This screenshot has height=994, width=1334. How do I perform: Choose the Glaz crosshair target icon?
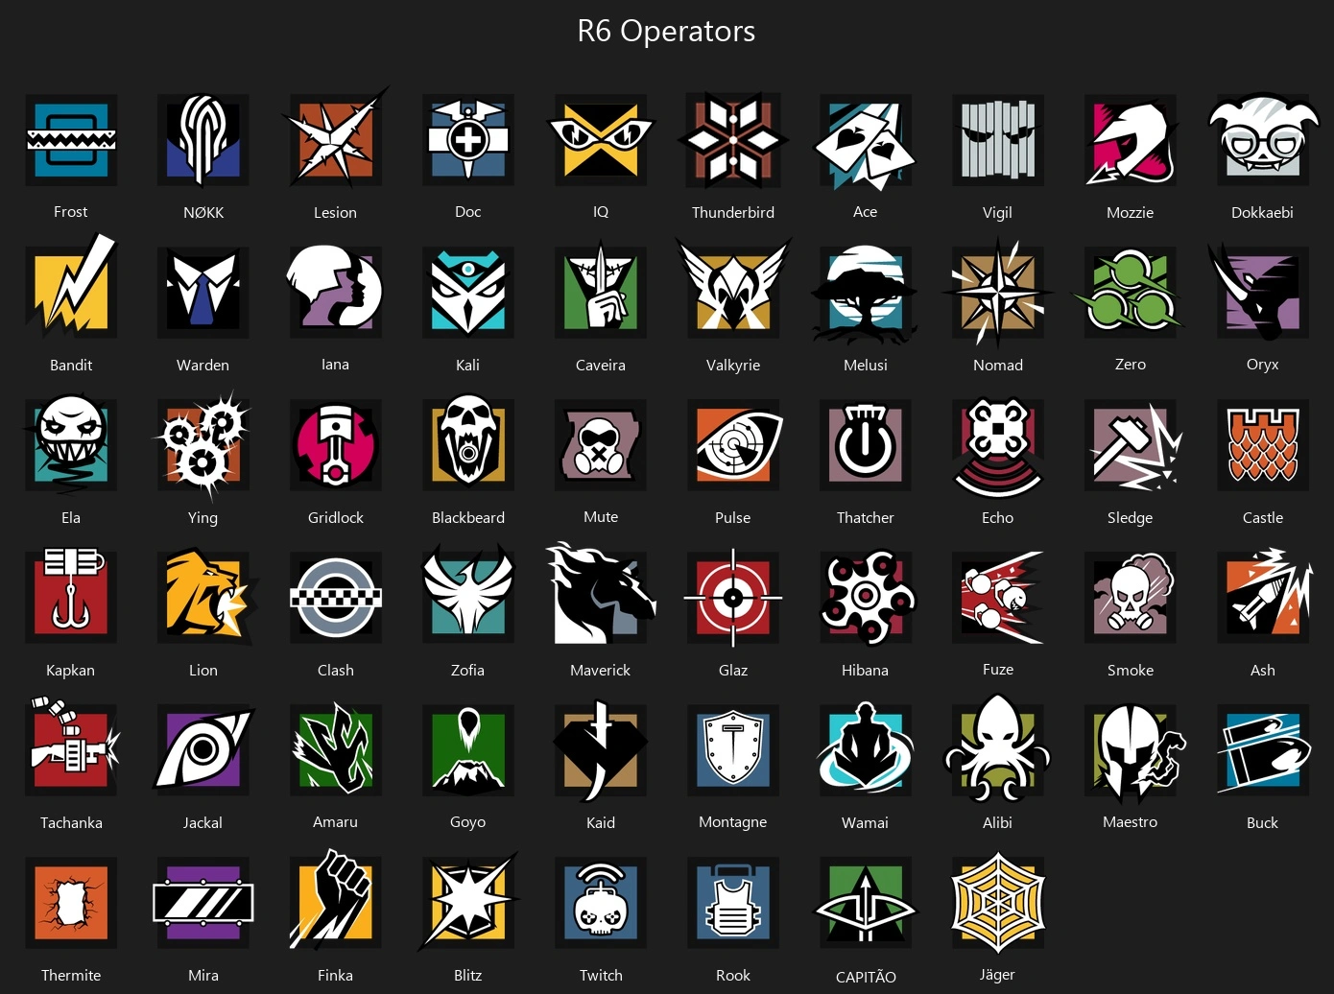point(733,597)
